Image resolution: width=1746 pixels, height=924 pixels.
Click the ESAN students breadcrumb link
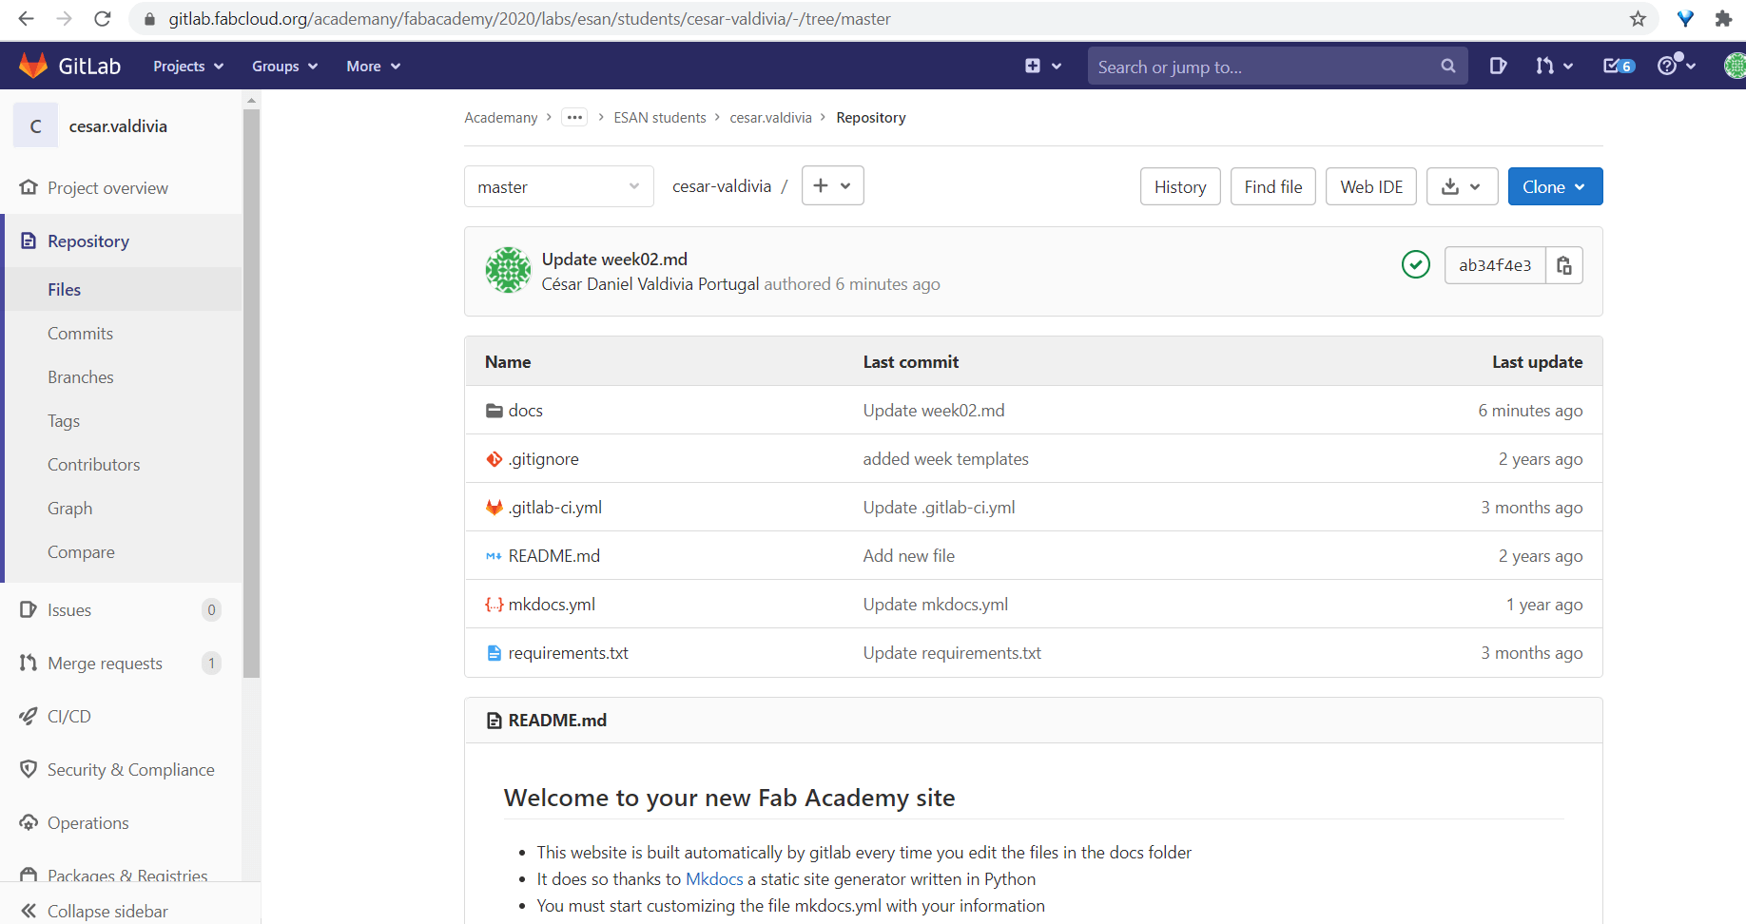(660, 117)
